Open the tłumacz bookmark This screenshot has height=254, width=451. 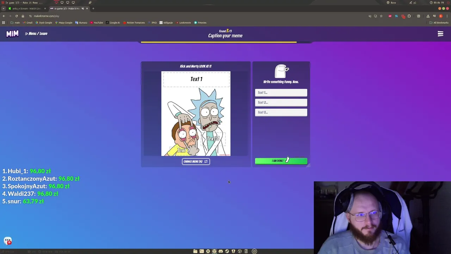coord(81,23)
